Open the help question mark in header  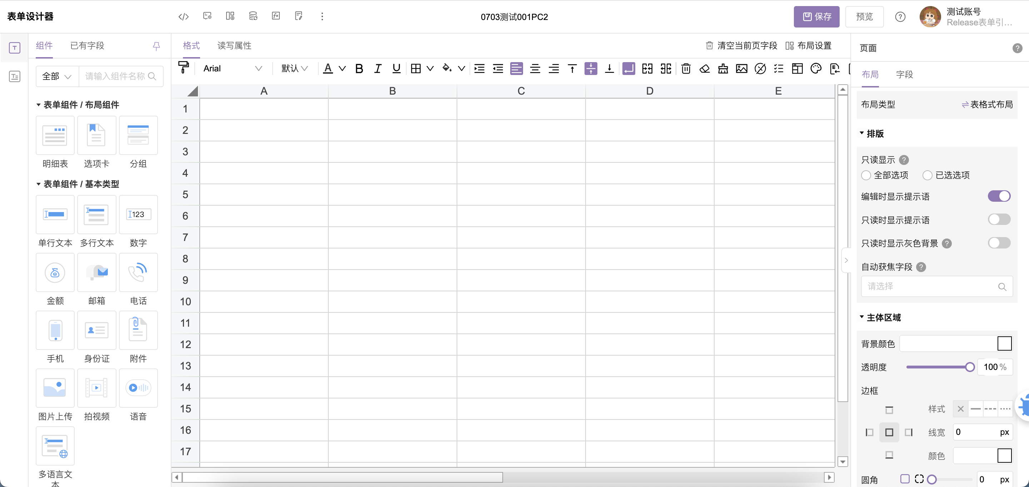point(900,17)
